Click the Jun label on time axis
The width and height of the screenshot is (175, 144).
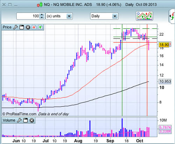click(16, 141)
